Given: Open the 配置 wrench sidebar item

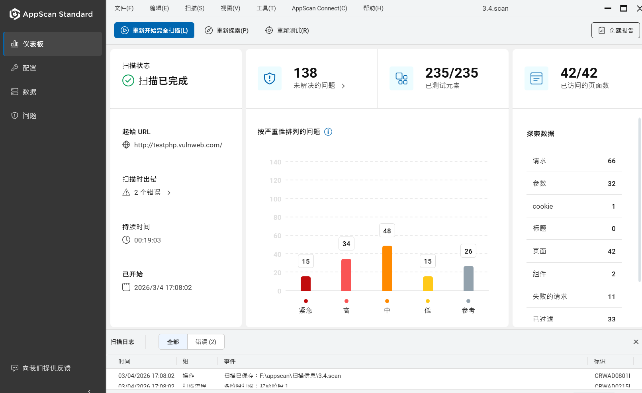Looking at the screenshot, I should (52, 68).
